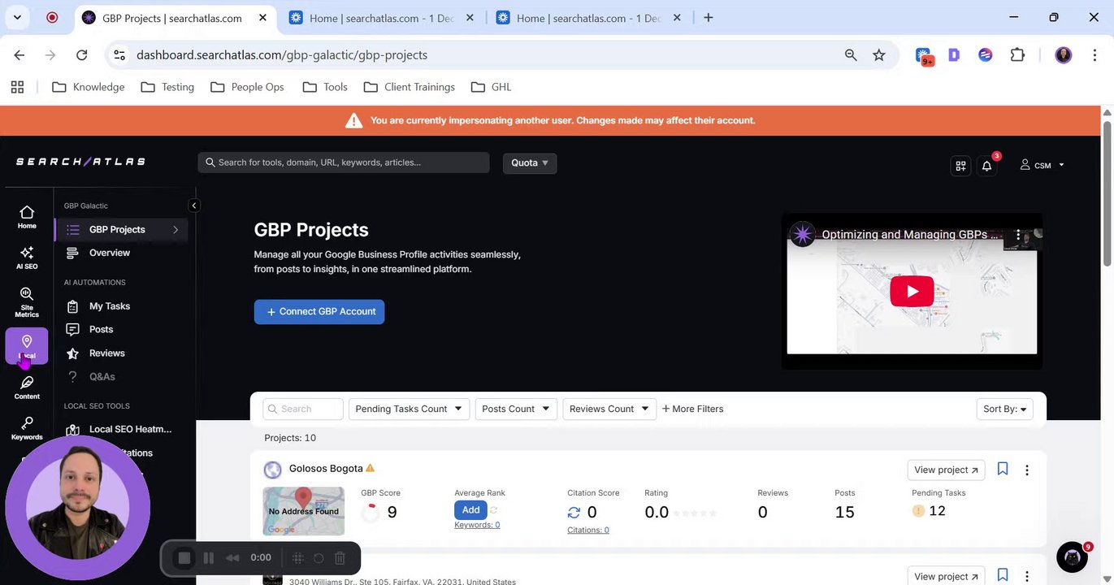This screenshot has height=585, width=1114.
Task: Open the apps grid icon beside bell
Action: [960, 165]
